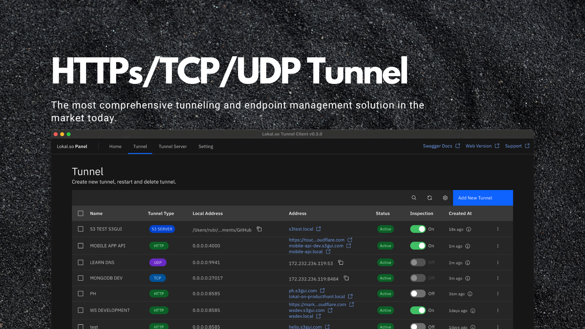Open the Setting tab
The image size is (585, 329).
coord(206,147)
